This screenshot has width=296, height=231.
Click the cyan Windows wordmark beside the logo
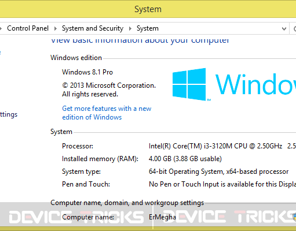(255, 84)
